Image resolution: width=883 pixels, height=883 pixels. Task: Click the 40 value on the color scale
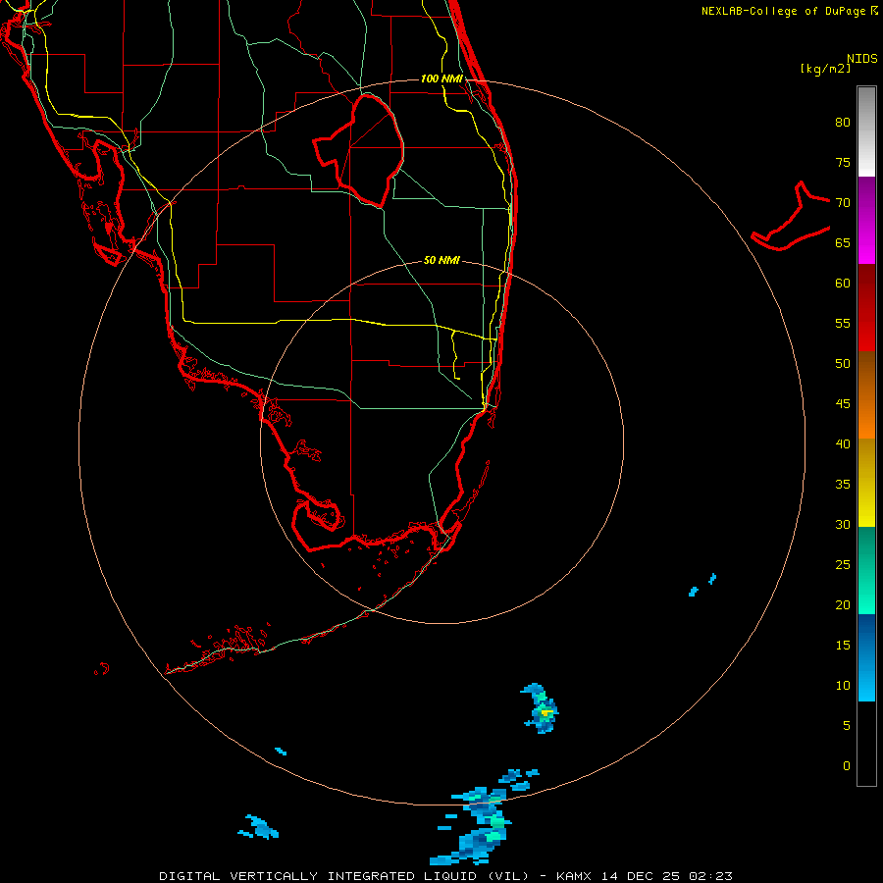tap(843, 444)
